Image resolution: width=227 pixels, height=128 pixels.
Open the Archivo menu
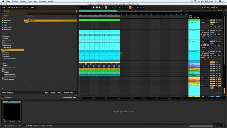15,1
